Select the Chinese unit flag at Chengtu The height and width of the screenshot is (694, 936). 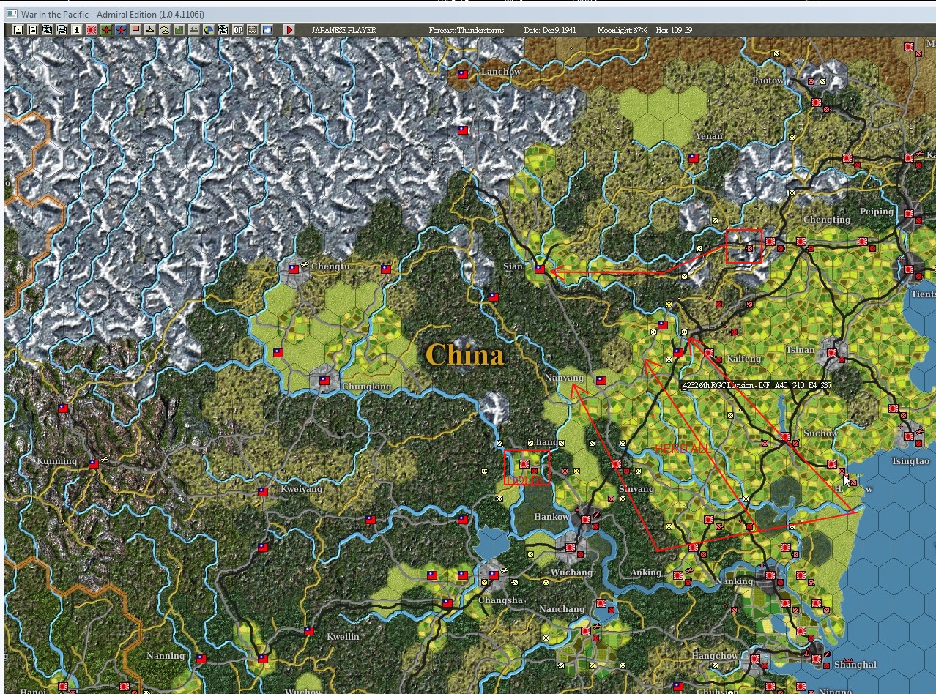294,269
